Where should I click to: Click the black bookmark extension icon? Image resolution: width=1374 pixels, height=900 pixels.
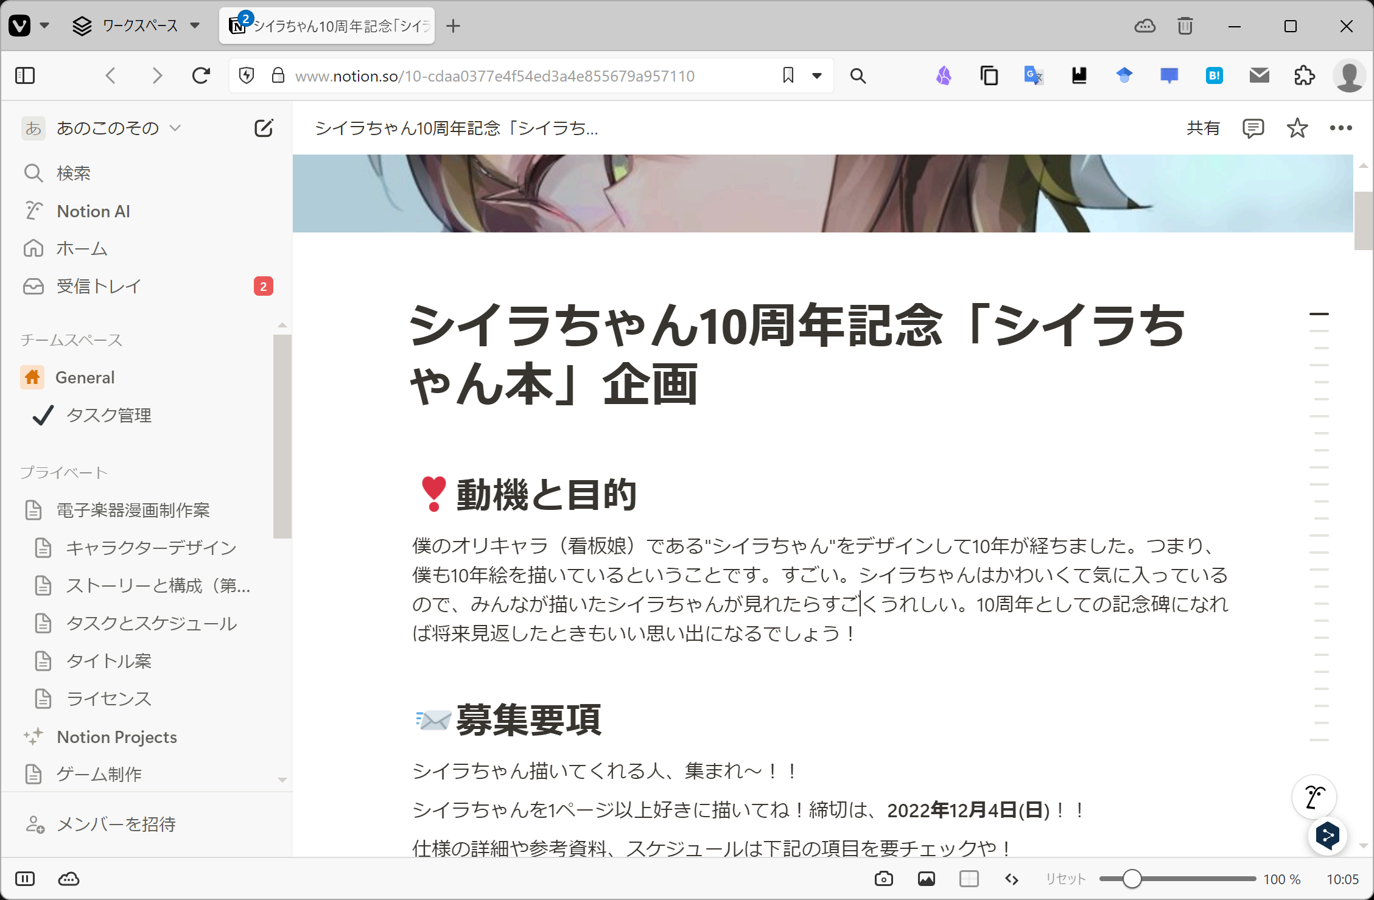pyautogui.click(x=1079, y=75)
